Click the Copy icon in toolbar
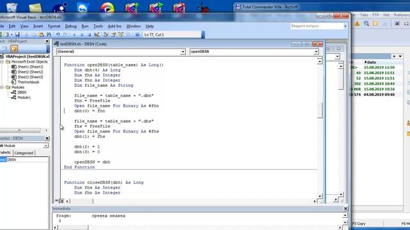Viewport: 410px width, 230px height. click(34, 34)
